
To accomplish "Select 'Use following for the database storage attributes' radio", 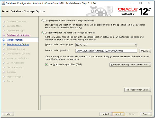I will point(43,33).
